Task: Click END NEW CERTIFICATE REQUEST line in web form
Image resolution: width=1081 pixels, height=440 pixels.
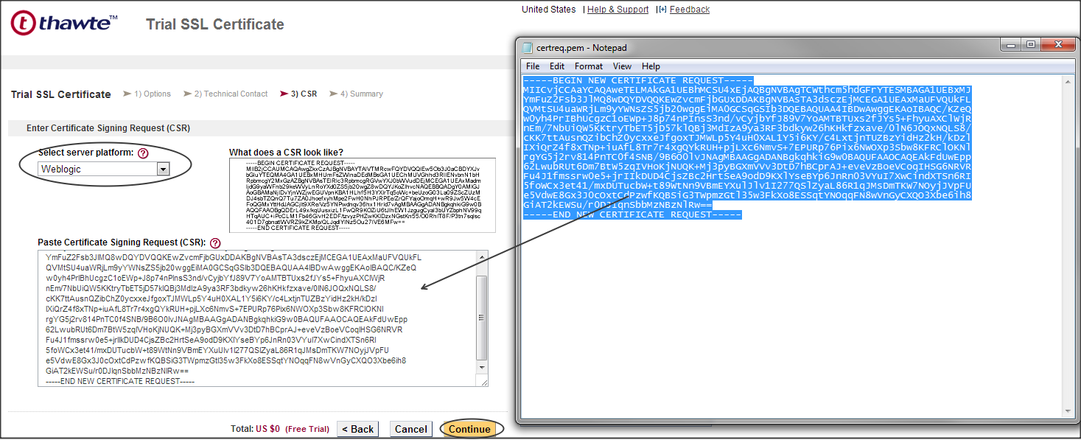Action: 120,382
